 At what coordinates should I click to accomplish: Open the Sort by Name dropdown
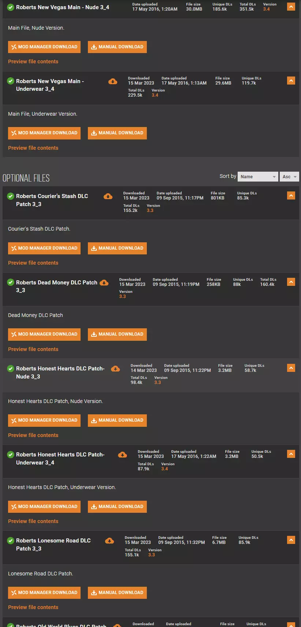[x=258, y=177]
